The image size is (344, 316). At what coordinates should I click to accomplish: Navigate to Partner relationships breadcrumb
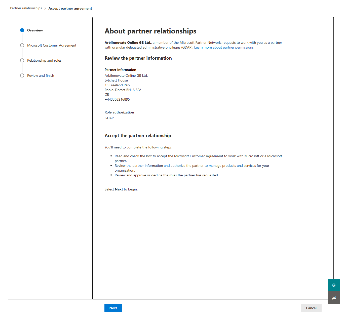pos(26,8)
